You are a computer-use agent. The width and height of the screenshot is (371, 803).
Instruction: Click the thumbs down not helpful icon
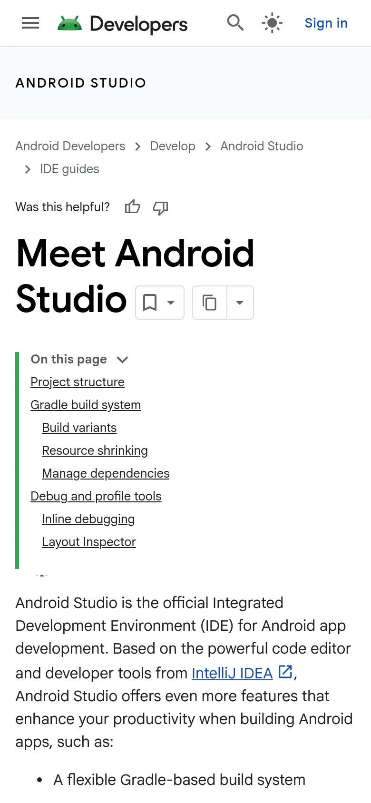click(160, 207)
